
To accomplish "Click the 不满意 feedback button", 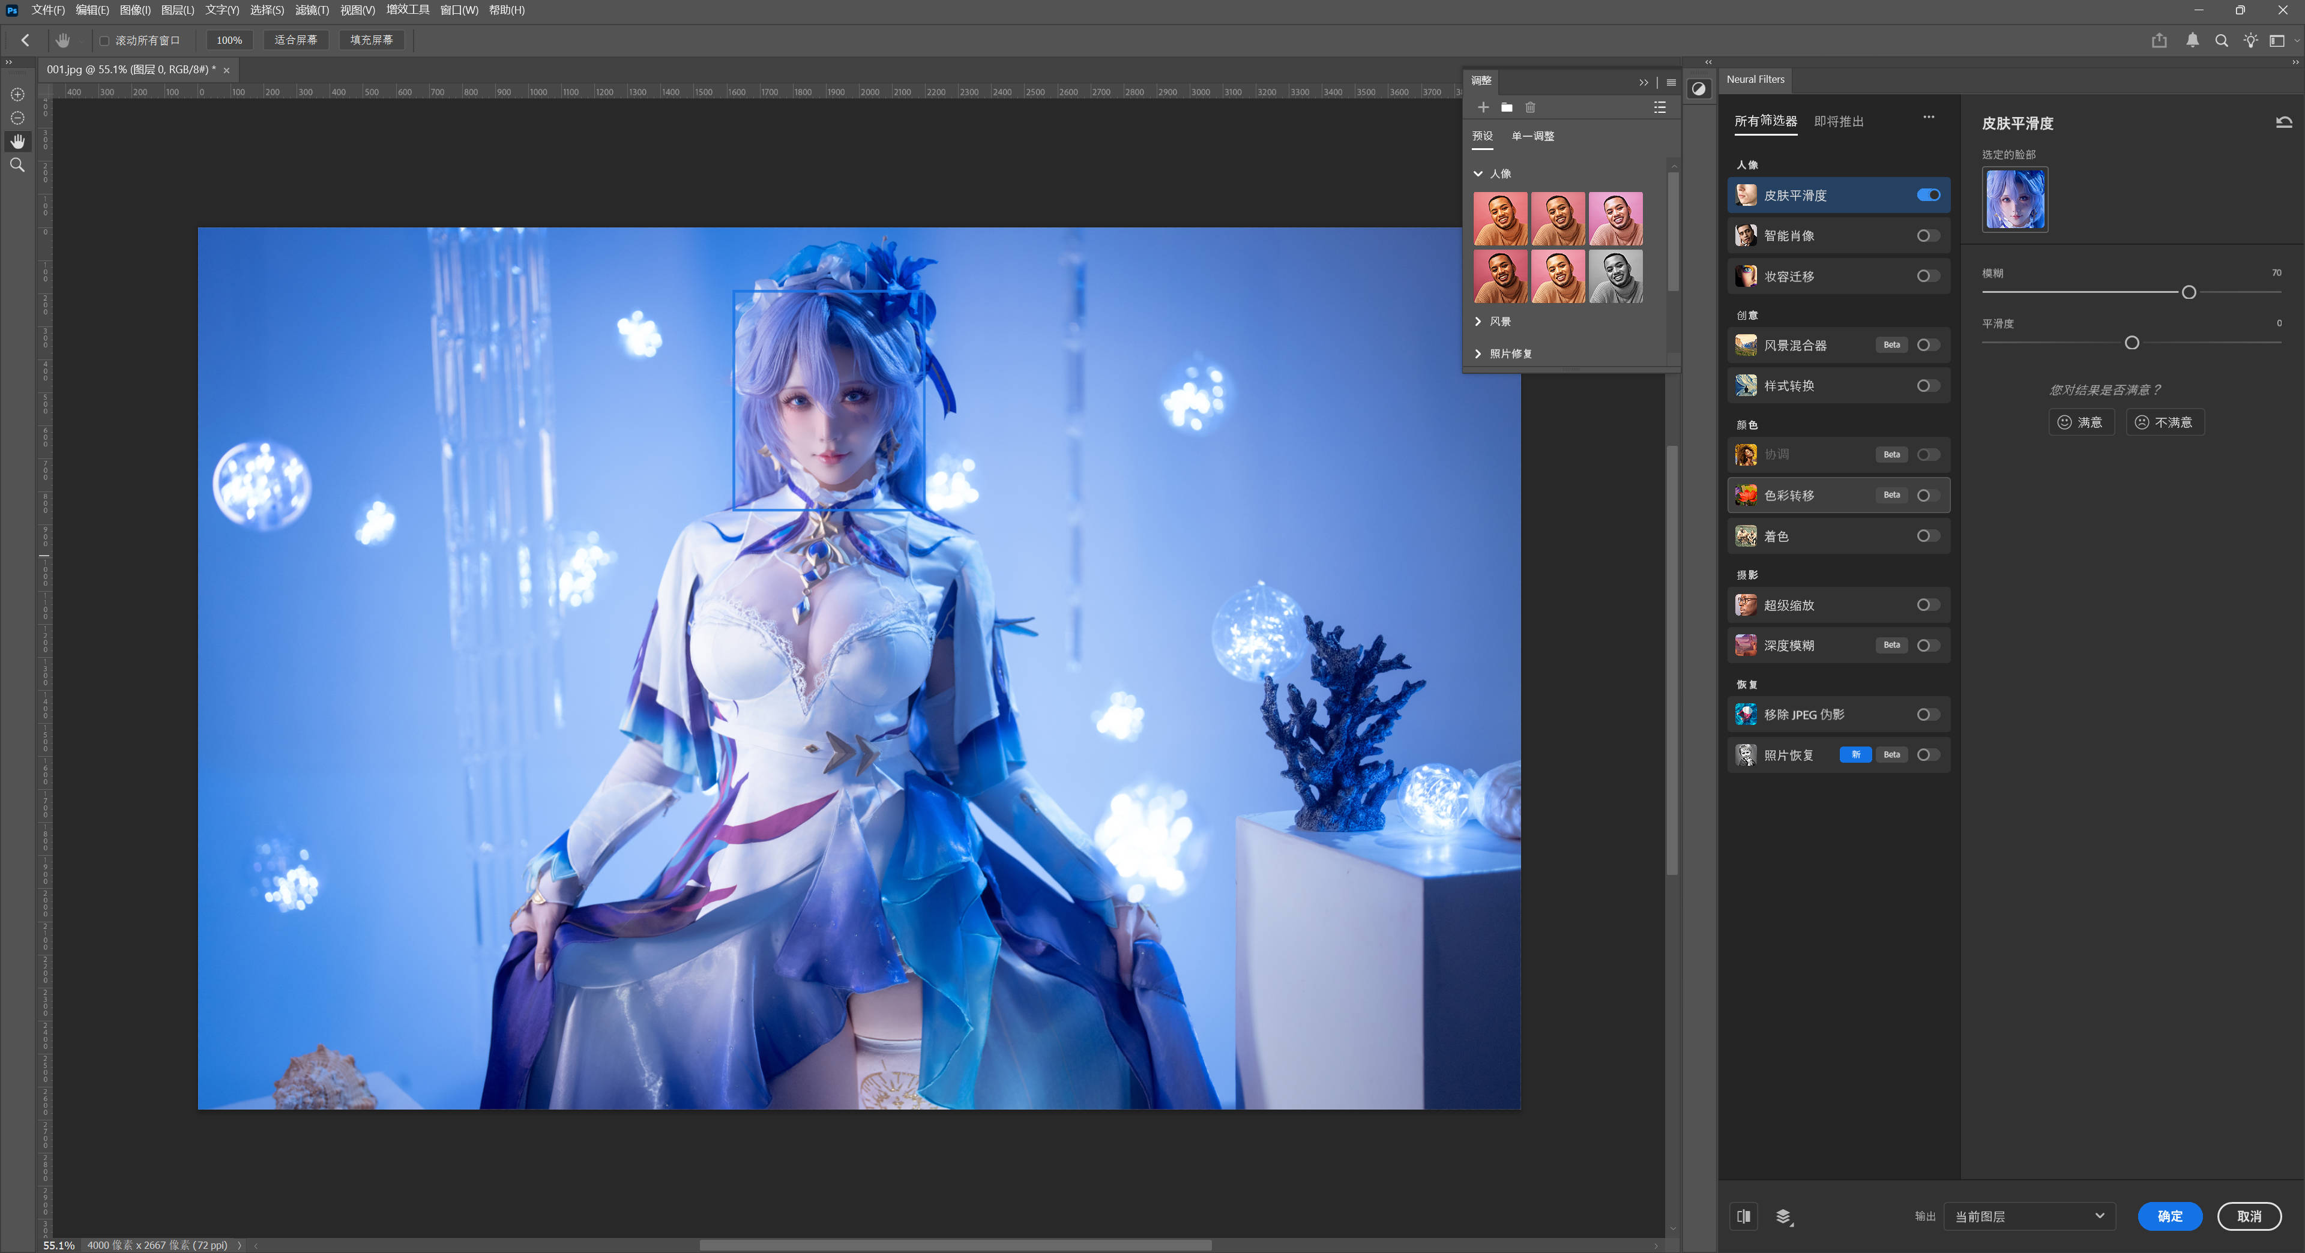I will (x=2165, y=422).
